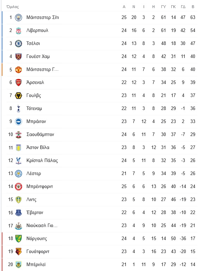The height and width of the screenshot is (271, 202).
Task: Click the Wolves wolf-head crest
Action: click(18, 95)
